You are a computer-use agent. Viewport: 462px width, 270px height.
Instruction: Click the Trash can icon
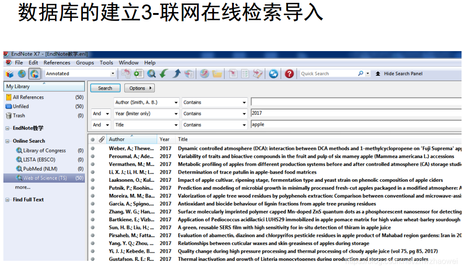tap(9, 116)
